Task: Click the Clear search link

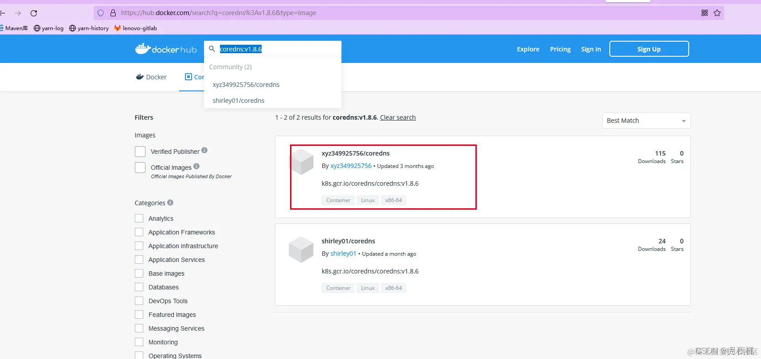Action: pyautogui.click(x=398, y=117)
